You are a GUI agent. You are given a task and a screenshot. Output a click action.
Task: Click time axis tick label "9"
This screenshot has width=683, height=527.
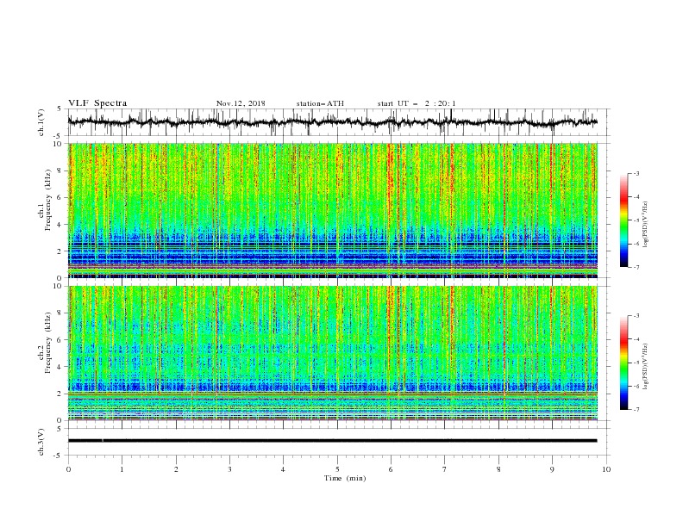pyautogui.click(x=552, y=469)
